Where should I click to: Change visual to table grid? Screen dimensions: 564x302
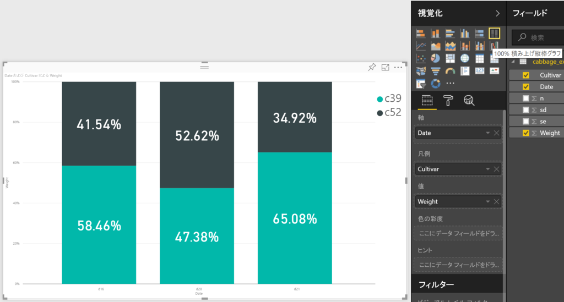tap(480, 58)
